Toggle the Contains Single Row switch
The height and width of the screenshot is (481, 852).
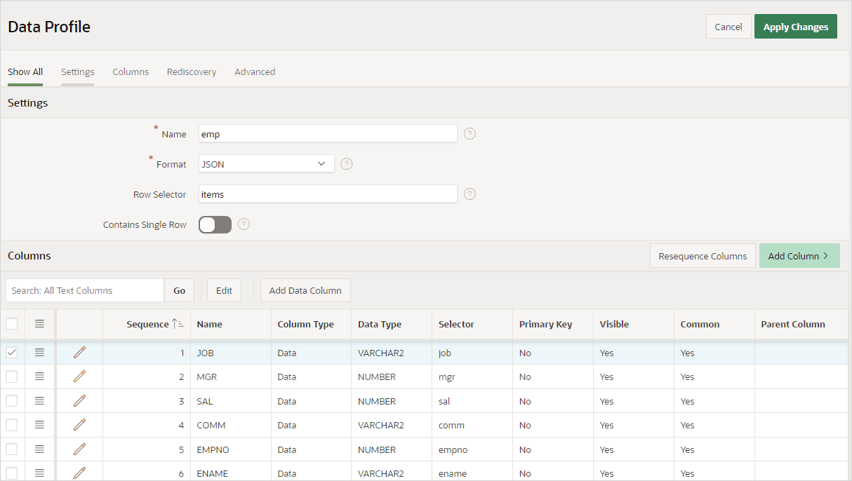coord(215,224)
